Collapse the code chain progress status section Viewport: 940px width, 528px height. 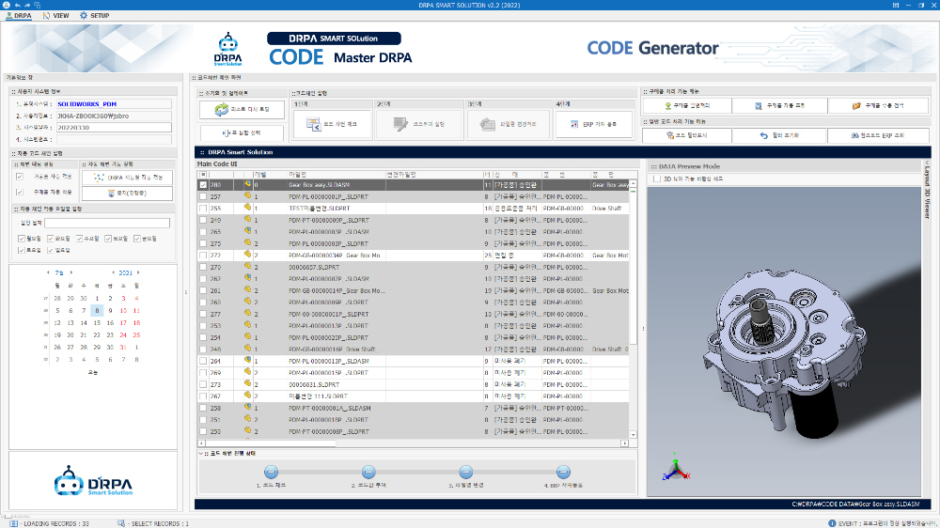click(x=201, y=454)
